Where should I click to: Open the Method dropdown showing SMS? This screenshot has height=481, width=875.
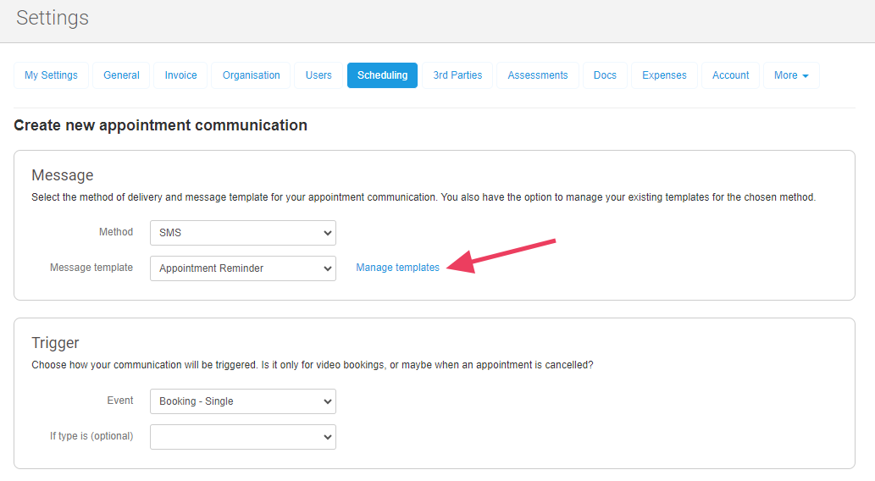[242, 233]
